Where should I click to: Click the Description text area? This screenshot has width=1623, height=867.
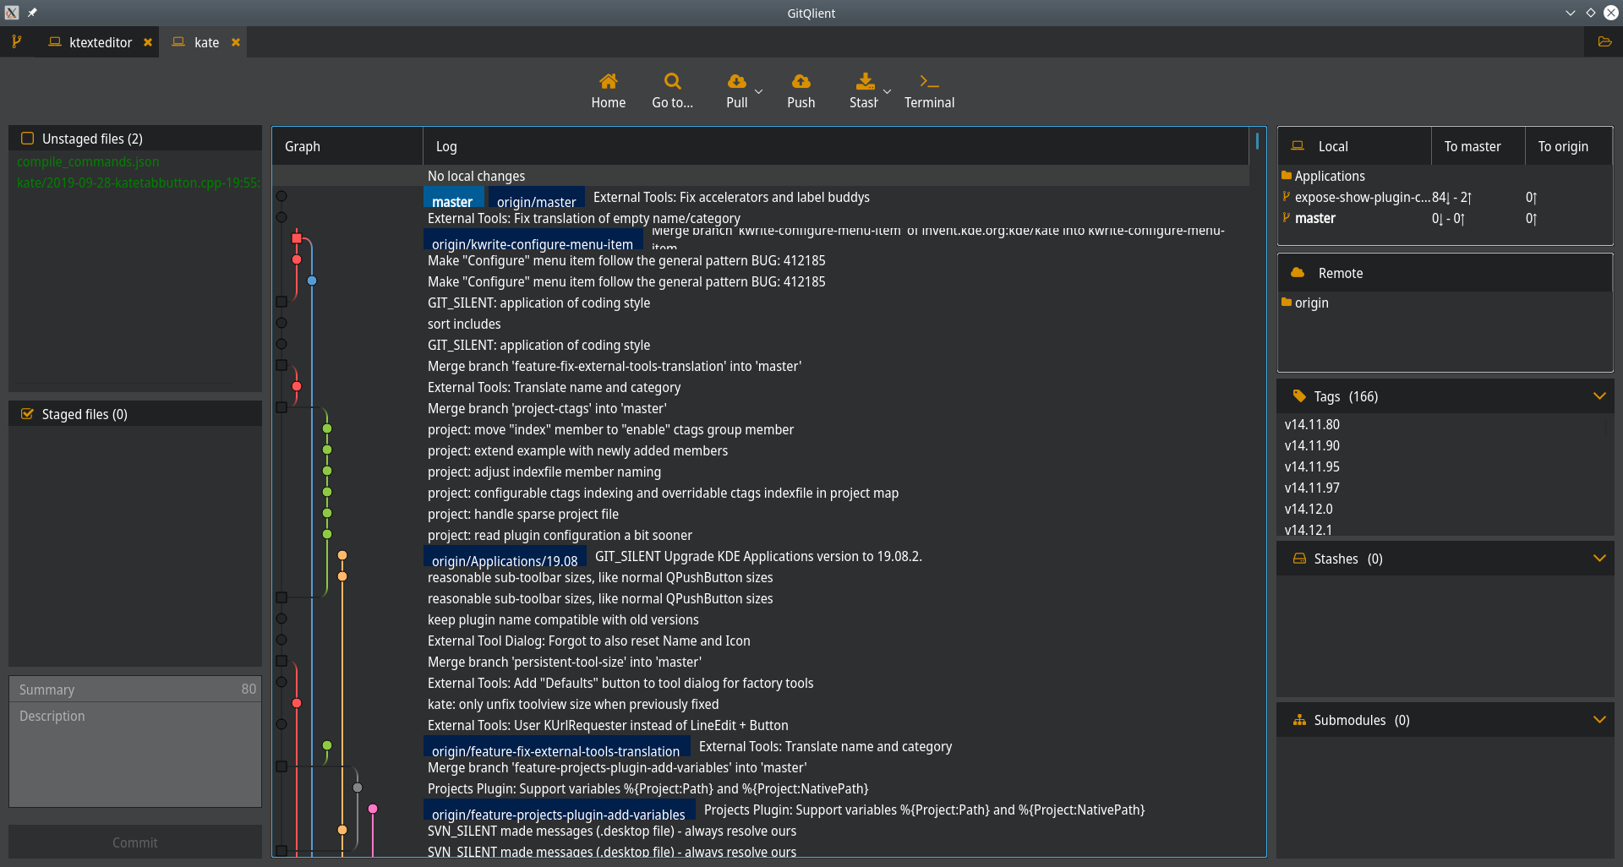[135, 754]
